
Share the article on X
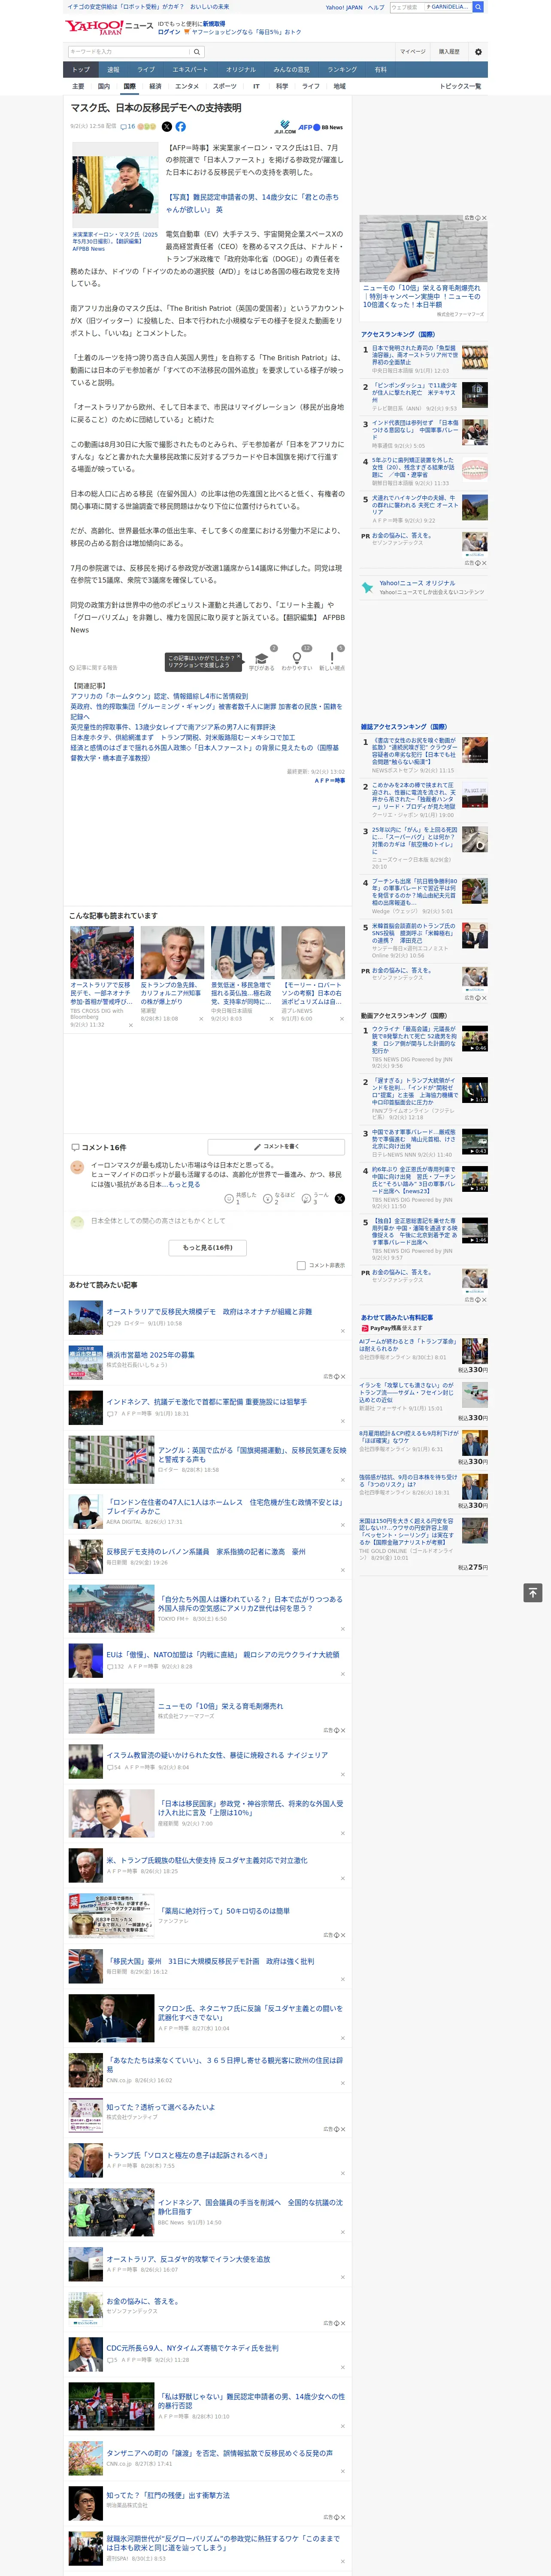(x=167, y=127)
